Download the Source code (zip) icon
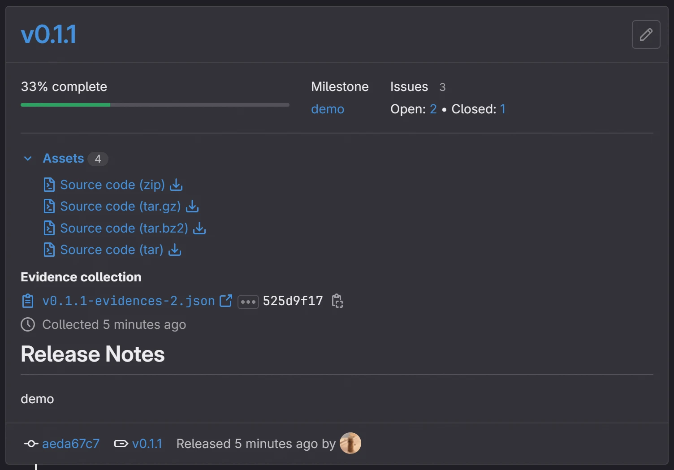Viewport: 674px width, 470px height. 176,185
